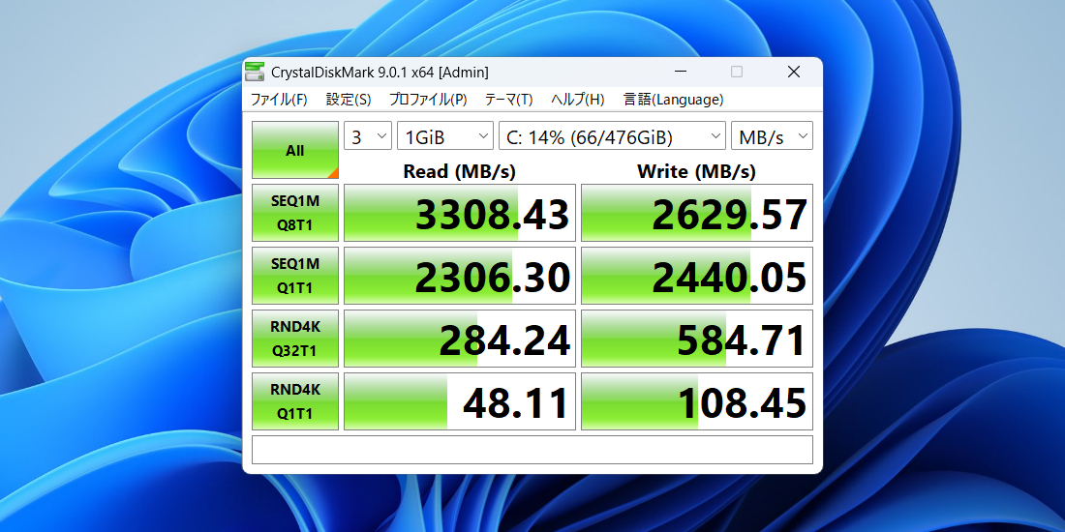Run the RND4K Q32T1 test
The height and width of the screenshot is (532, 1065).
tap(295, 339)
